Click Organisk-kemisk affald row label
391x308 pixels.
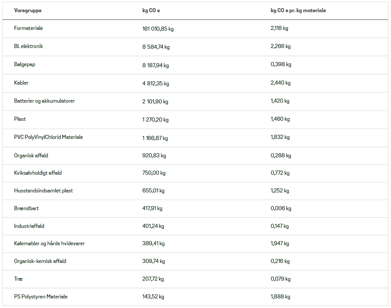click(40, 261)
